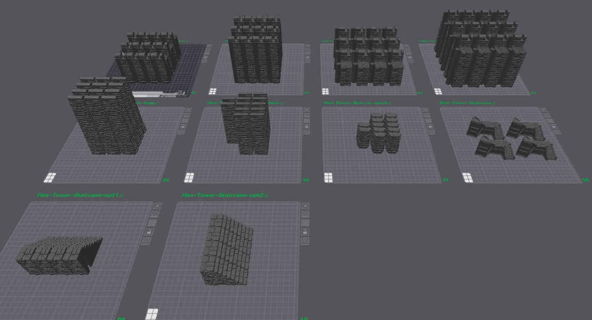592x320 pixels.
Task: Toggle the lock on Hex-Tower-Staircase-opt1 plate
Action: tap(150, 232)
